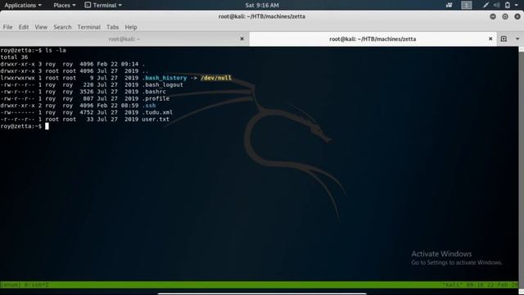The height and width of the screenshot is (295, 524).
Task: Open the Tabs menu
Action: [x=113, y=27]
